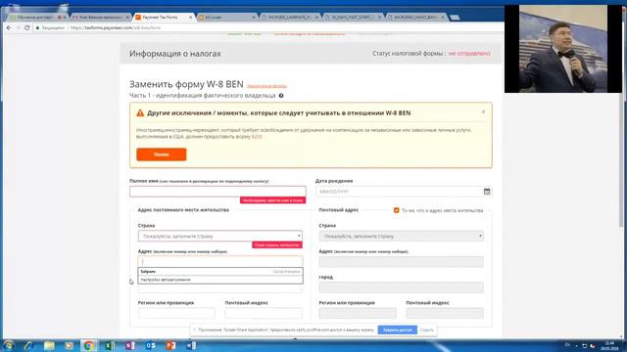Click the Информация о налогах heading
Viewport: 627px width, 352px height.
click(x=175, y=54)
